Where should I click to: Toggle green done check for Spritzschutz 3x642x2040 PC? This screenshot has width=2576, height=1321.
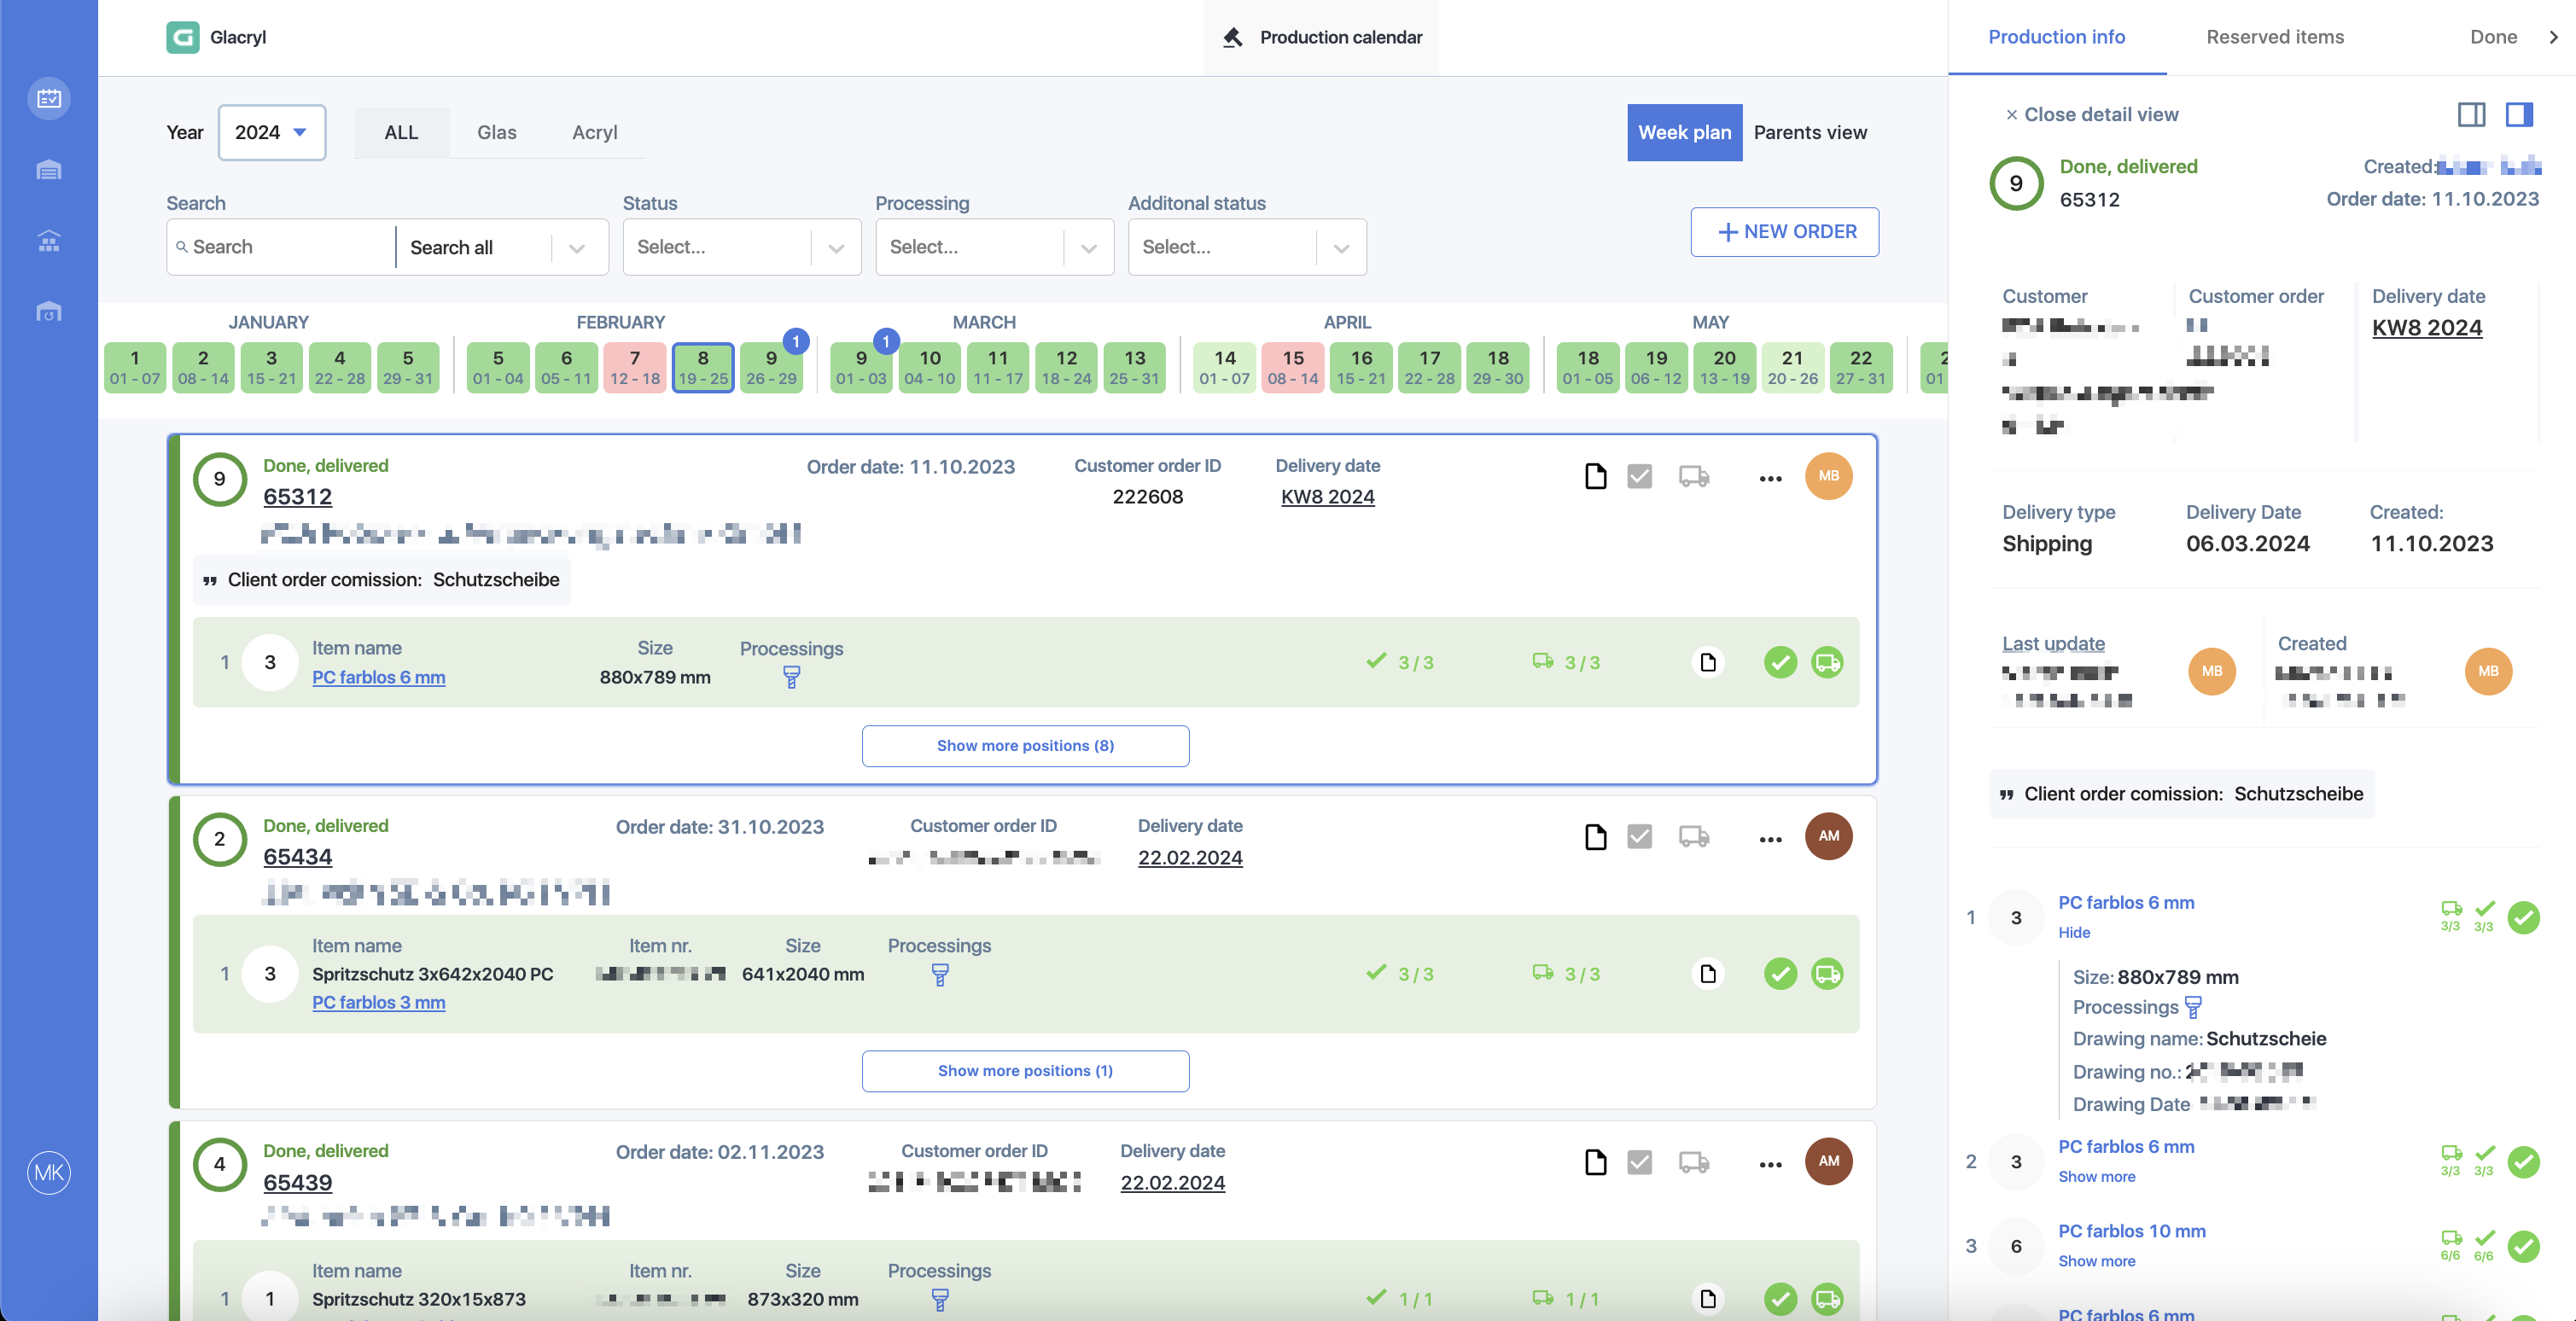point(1780,973)
